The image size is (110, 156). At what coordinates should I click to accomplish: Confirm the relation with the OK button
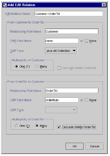click(x=75, y=146)
